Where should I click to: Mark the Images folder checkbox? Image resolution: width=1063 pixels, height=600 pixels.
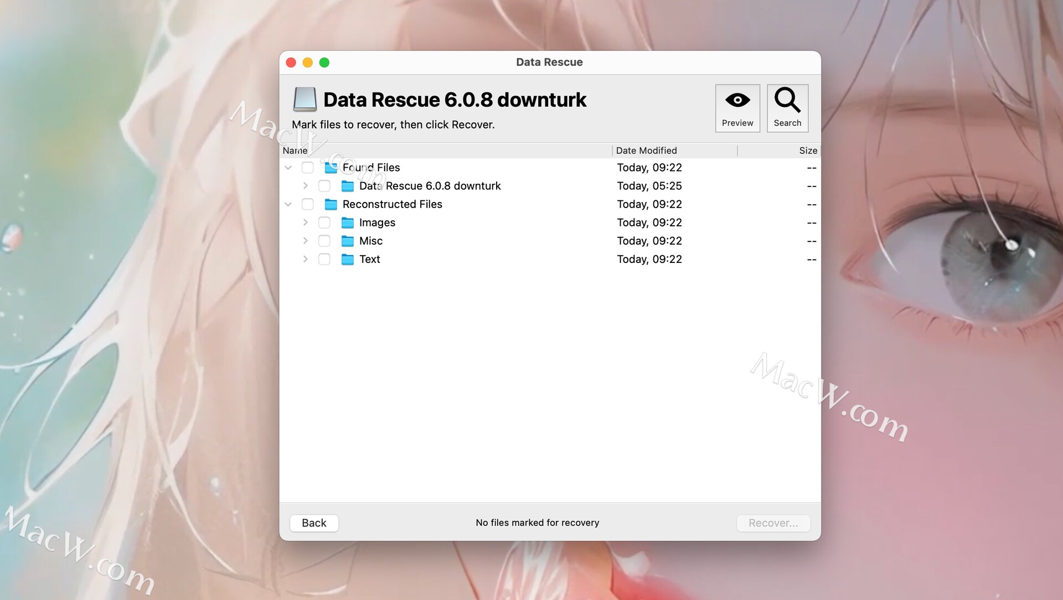(324, 223)
